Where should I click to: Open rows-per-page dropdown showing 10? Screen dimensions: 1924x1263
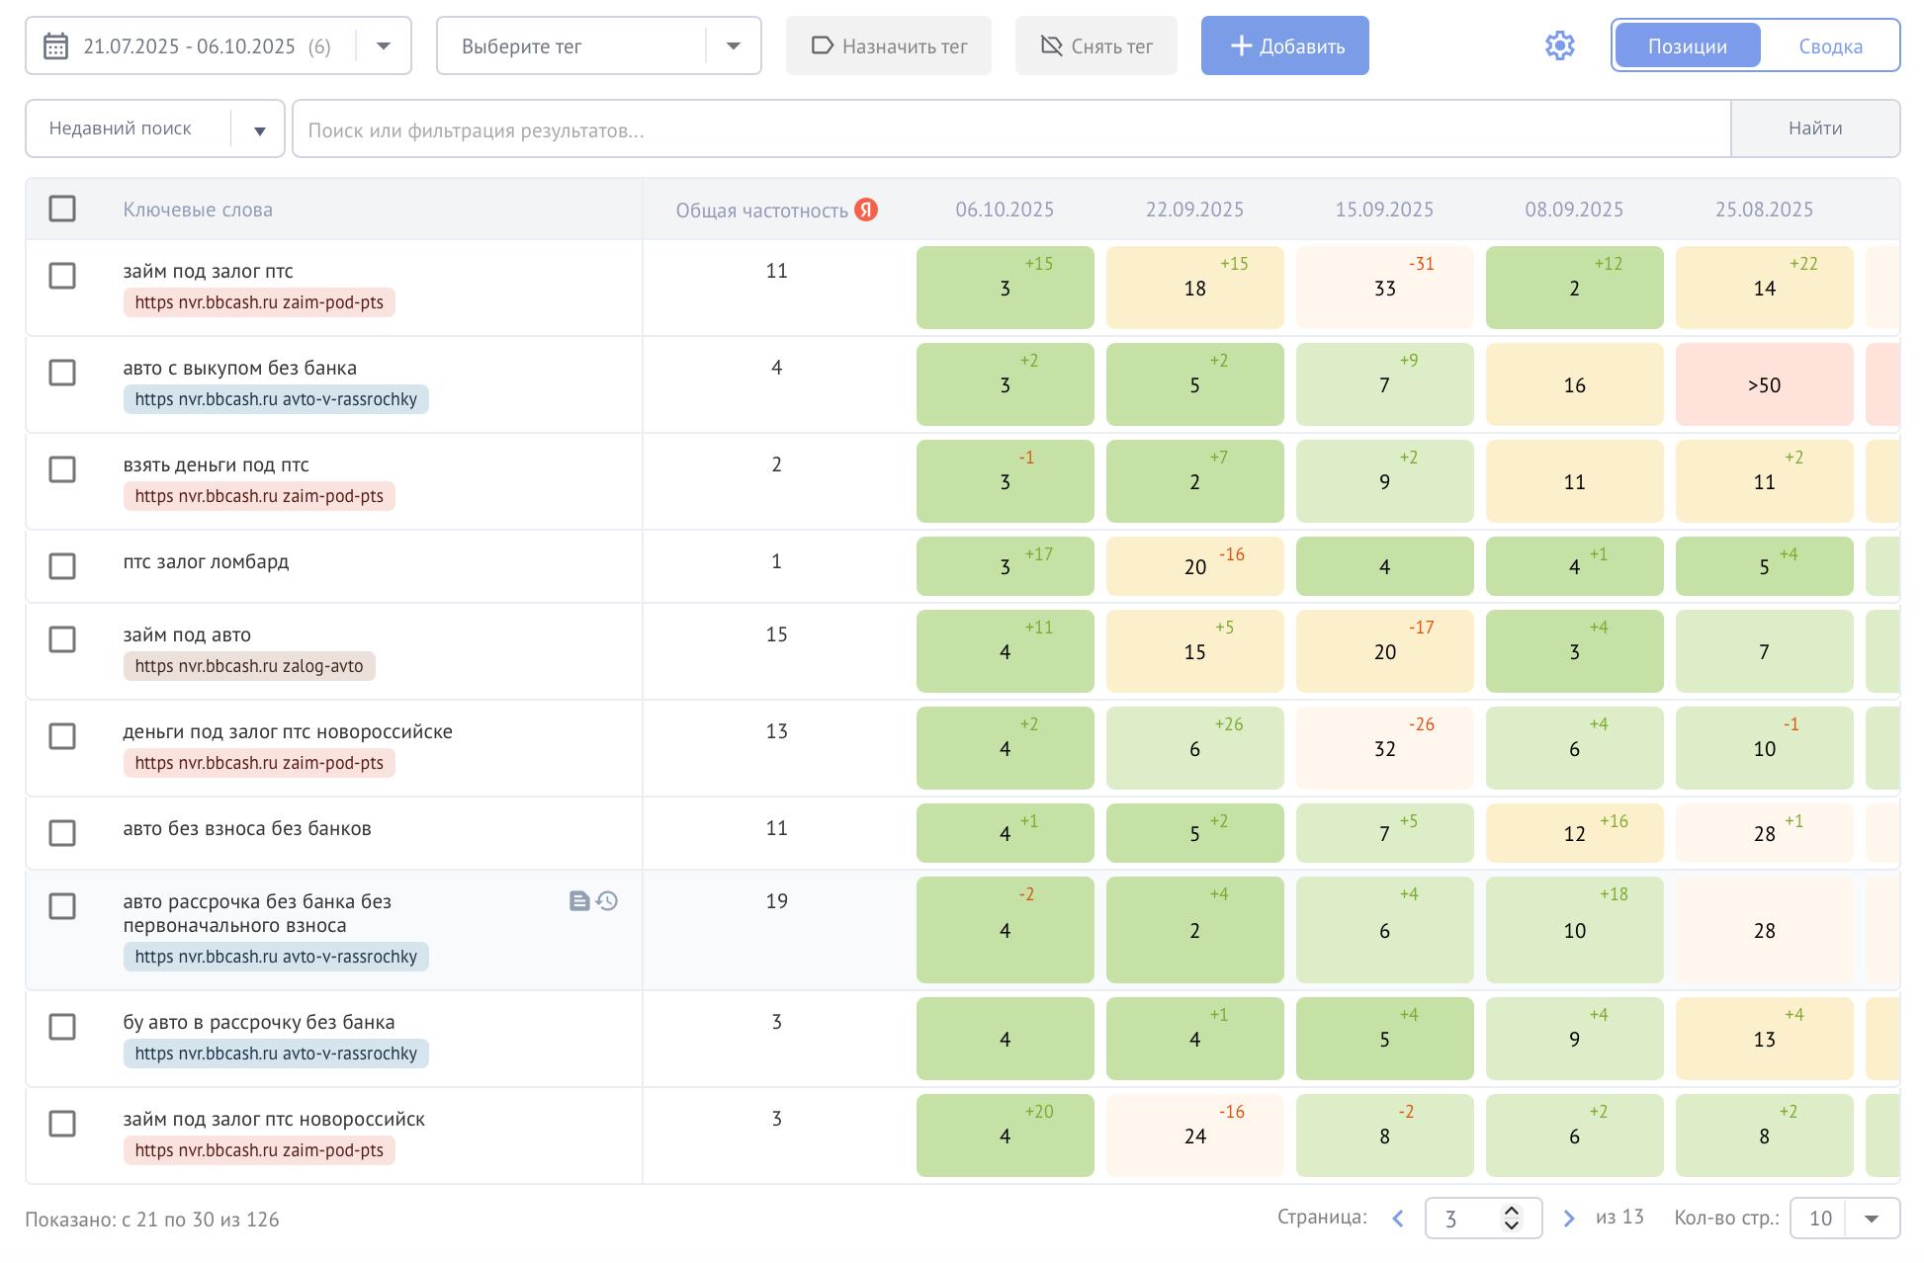(x=1870, y=1219)
